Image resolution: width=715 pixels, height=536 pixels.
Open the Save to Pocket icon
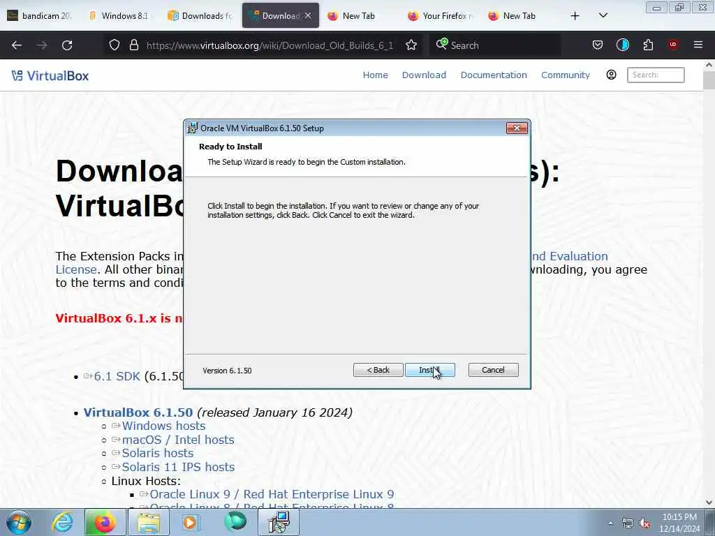click(x=598, y=45)
